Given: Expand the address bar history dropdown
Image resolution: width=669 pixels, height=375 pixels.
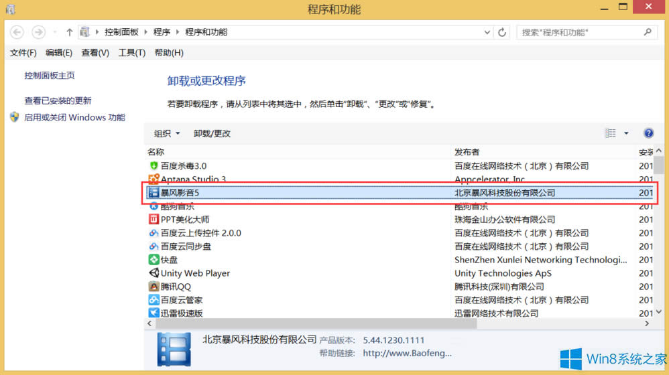Looking at the screenshot, I should click(487, 32).
